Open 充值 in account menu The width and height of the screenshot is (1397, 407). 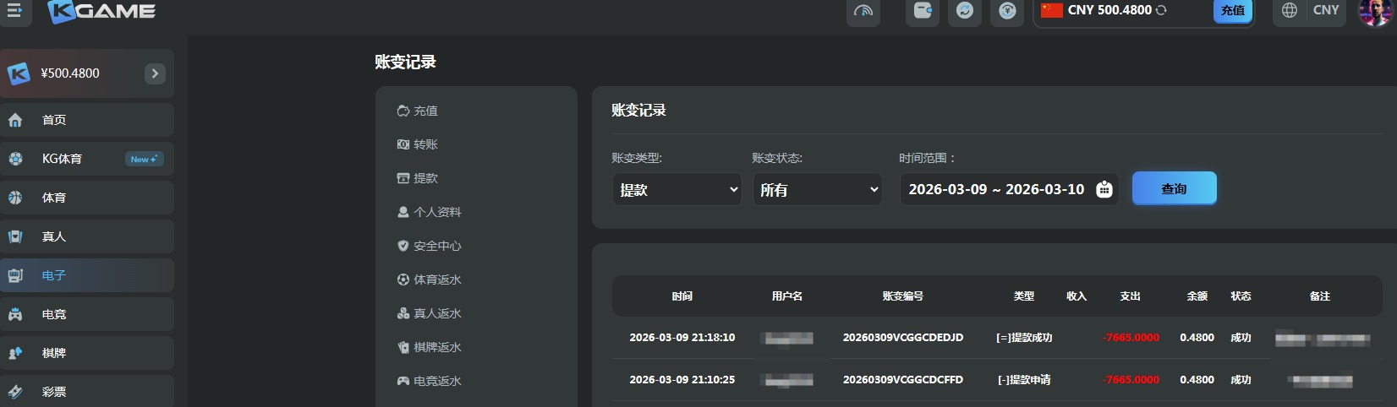(x=418, y=111)
